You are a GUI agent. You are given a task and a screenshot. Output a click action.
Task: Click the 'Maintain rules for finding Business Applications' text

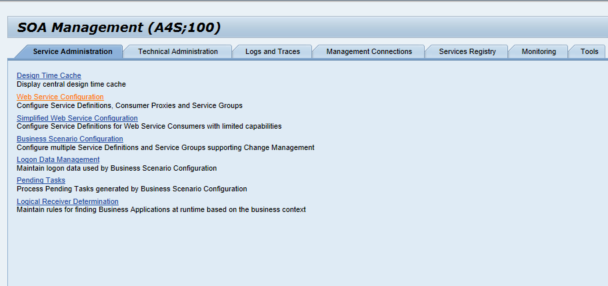161,209
